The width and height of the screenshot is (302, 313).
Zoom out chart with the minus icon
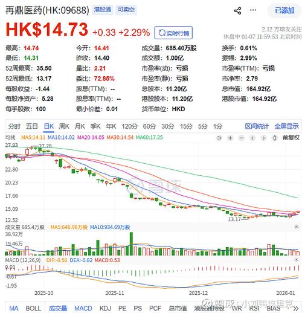click(x=242, y=138)
